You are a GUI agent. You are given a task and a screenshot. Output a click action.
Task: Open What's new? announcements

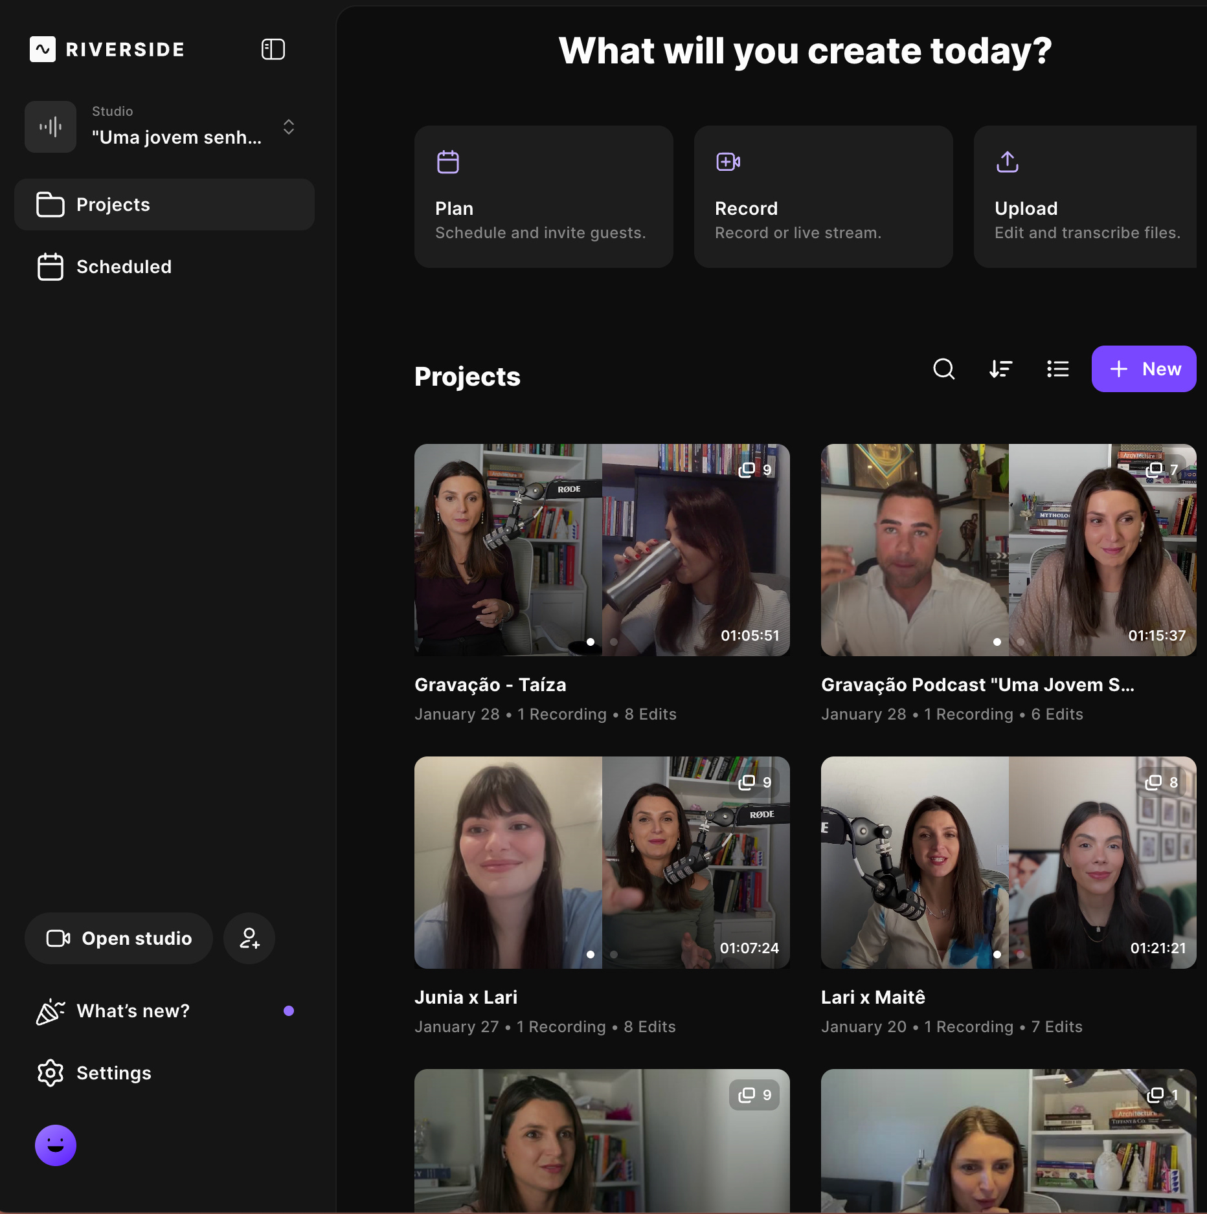[164, 1011]
